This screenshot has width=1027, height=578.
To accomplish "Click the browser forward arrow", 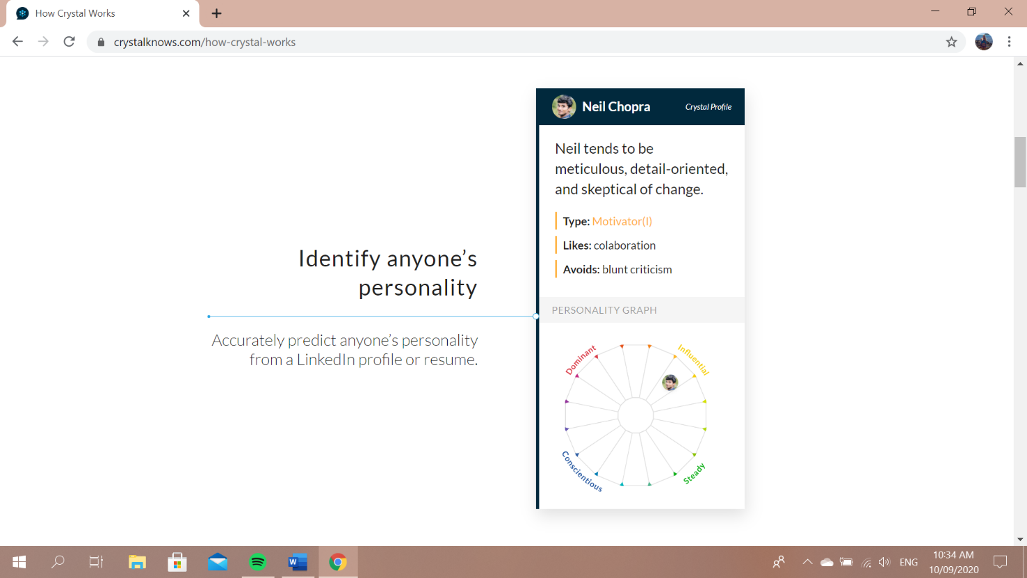I will (x=43, y=42).
